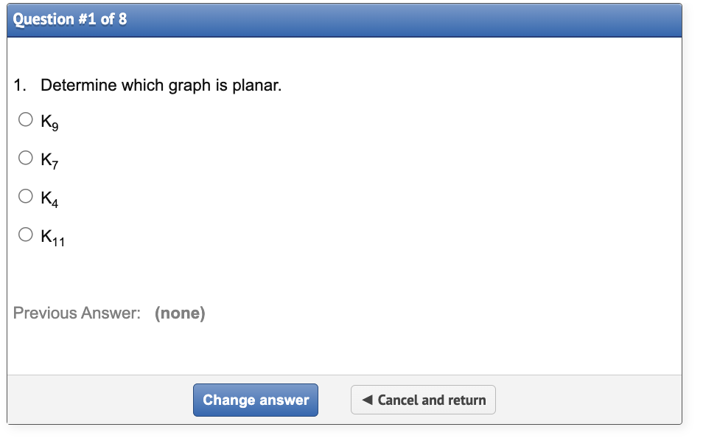Click the Cancel and return button
The width and height of the screenshot is (703, 441).
point(423,399)
